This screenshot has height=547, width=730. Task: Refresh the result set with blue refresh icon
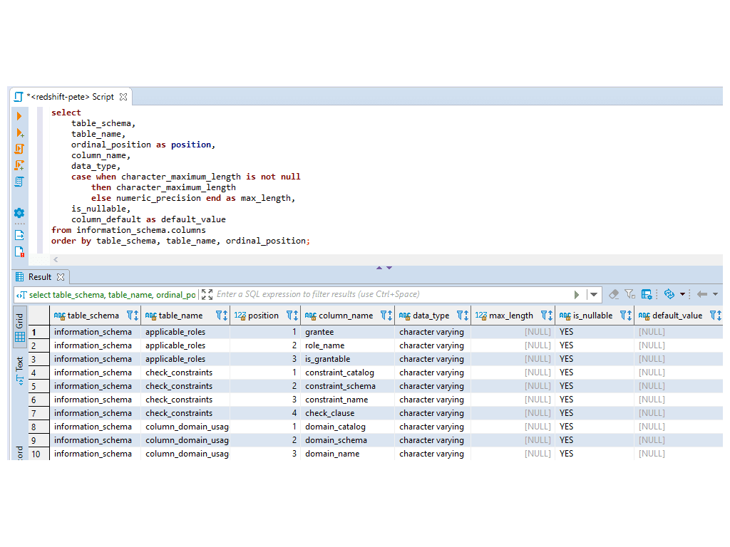click(669, 293)
